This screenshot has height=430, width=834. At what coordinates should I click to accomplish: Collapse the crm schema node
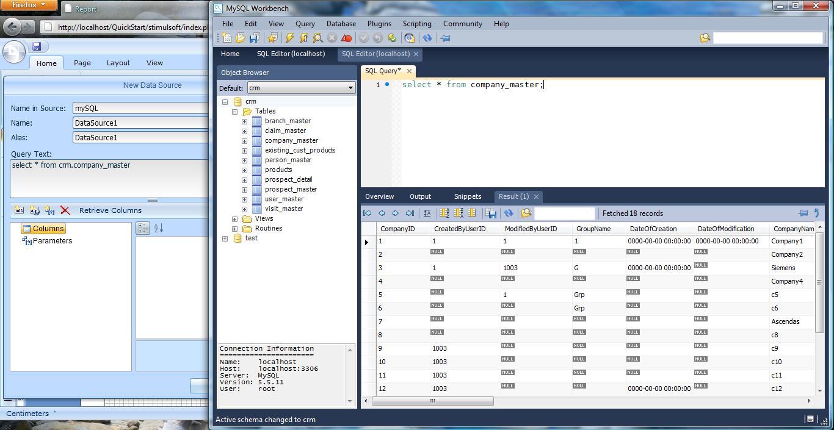coord(225,102)
